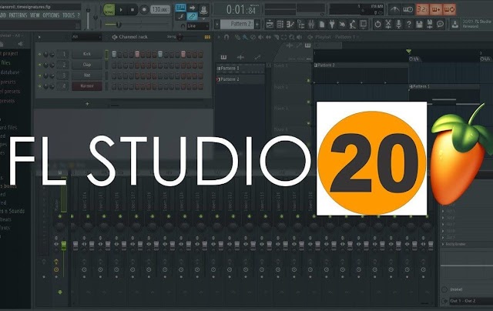Click the scissors cut icon in toolbar
The width and height of the screenshot is (493, 311).
tap(388, 24)
